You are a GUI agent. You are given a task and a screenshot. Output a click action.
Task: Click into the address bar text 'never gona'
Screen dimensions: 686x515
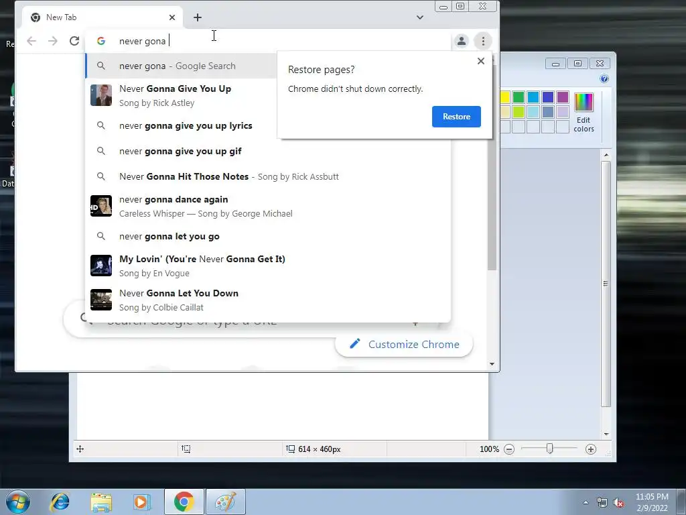(x=142, y=41)
